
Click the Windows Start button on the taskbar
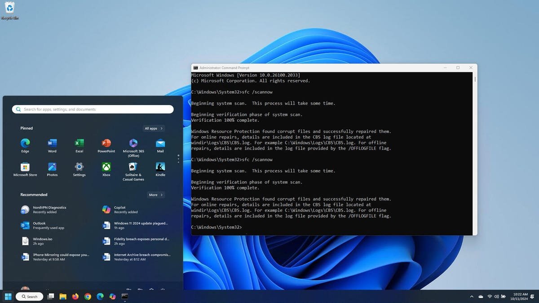tap(8, 296)
